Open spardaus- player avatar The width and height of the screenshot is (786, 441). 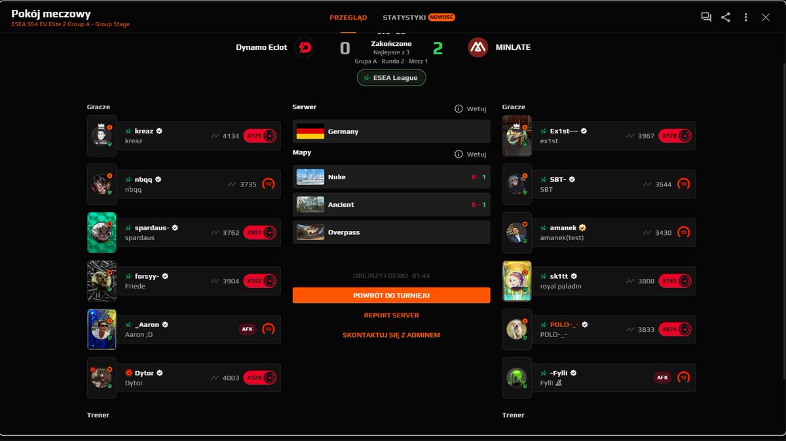tap(102, 232)
